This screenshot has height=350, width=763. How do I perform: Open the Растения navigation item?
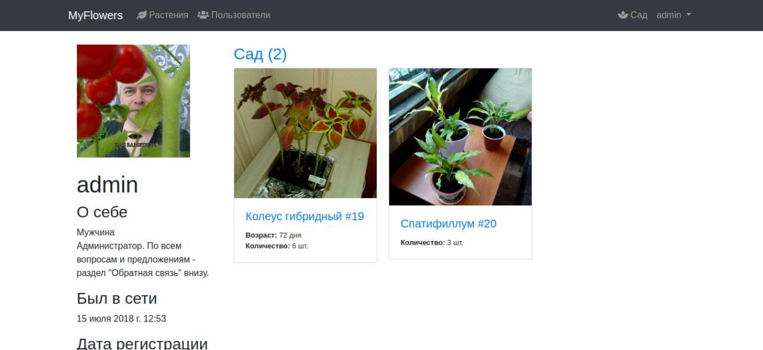(x=162, y=15)
